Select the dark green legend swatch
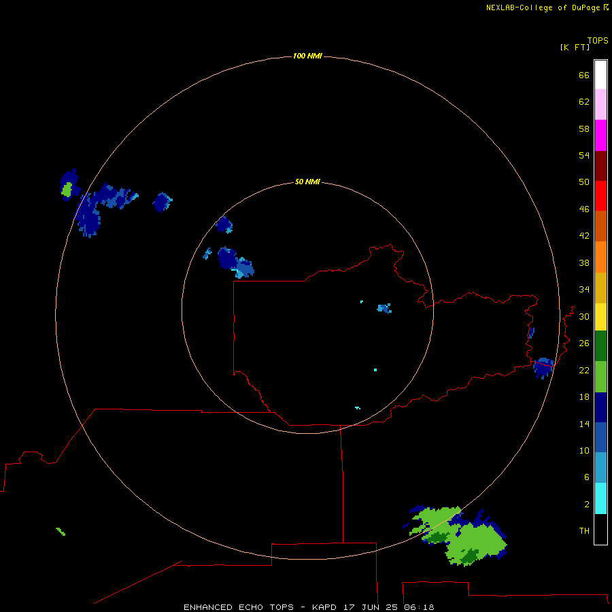This screenshot has width=612, height=612. [x=600, y=346]
